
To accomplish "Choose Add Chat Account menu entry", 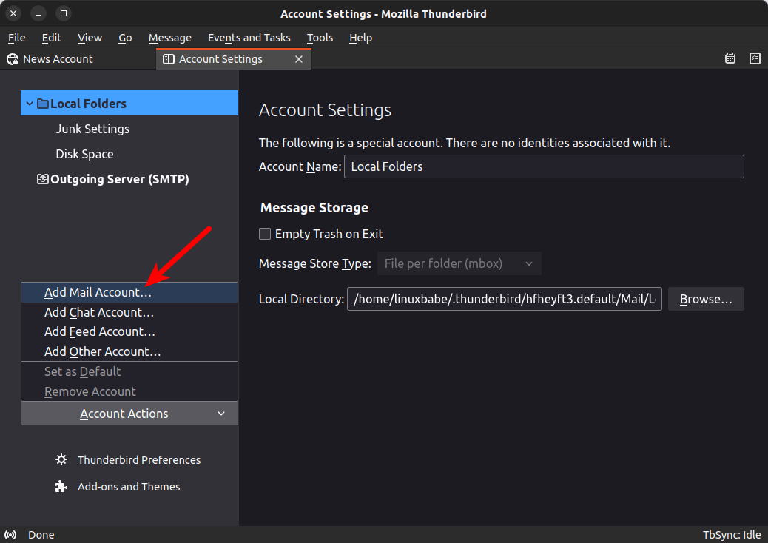I will pos(129,312).
